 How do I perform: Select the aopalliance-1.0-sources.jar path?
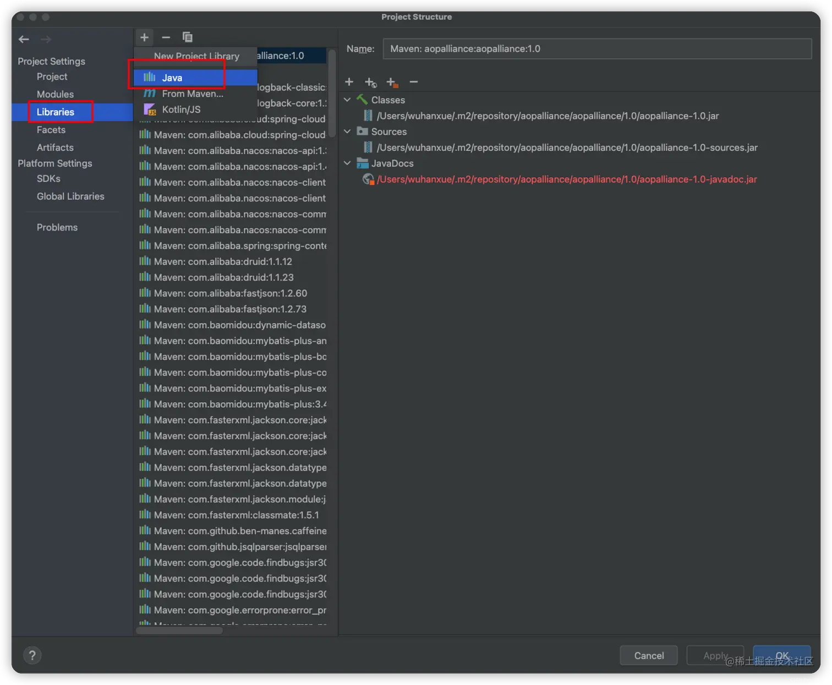point(567,147)
